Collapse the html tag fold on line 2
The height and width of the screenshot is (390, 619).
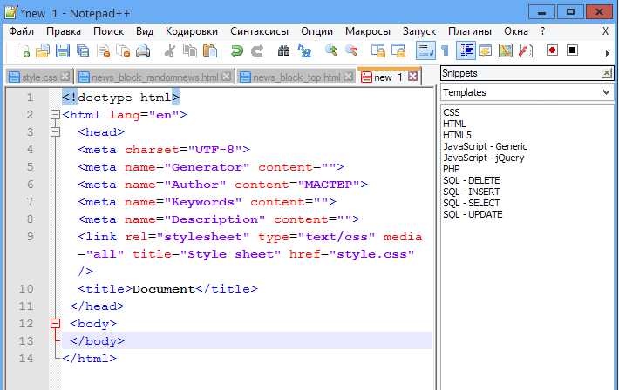pyautogui.click(x=55, y=115)
